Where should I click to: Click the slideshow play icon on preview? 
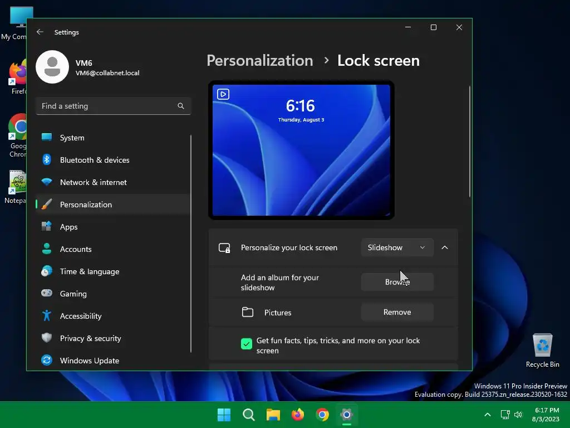[x=223, y=94]
